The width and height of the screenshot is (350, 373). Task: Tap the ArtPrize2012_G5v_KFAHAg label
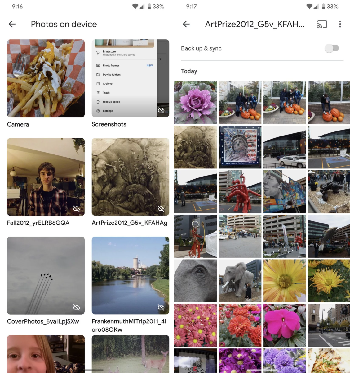tap(130, 223)
